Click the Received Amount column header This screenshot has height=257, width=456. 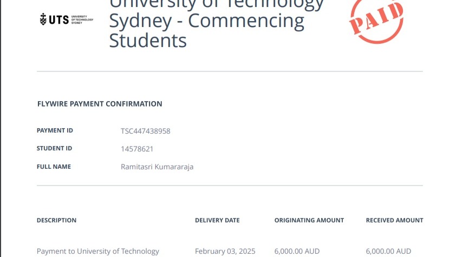coord(394,220)
